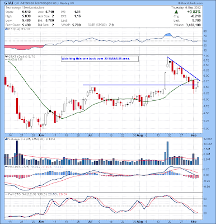Click the Technology / Semiconductors sector label
Viewport: 216px width, 224px height.
(25, 8)
